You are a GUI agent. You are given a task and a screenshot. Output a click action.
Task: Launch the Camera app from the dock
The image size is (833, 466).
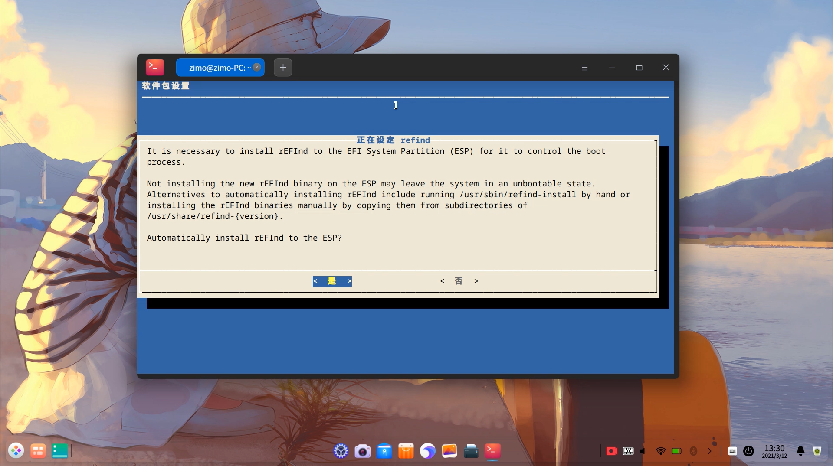pos(362,451)
